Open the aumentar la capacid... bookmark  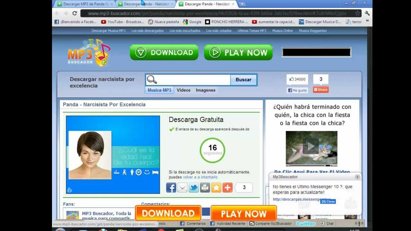click(x=273, y=22)
